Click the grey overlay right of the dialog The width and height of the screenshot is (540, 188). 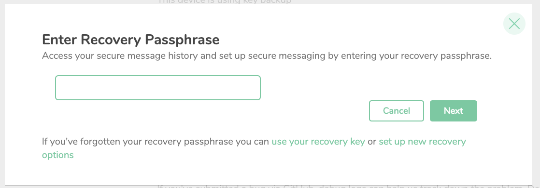[x=536, y=94]
